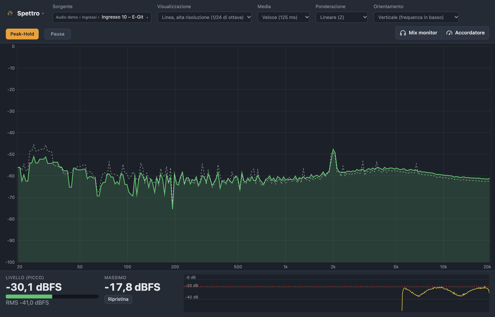Open the Ponderazione weighting dropdown
This screenshot has height=317, width=495.
pos(342,17)
